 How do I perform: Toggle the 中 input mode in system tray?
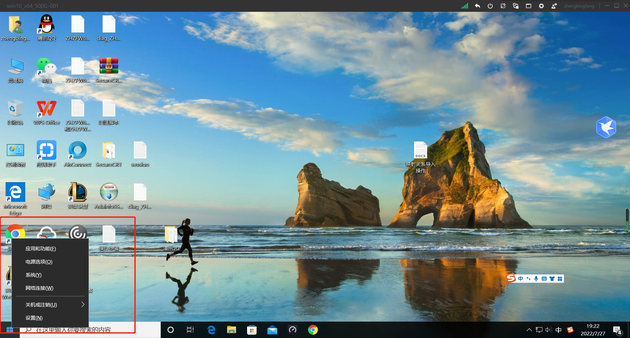pyautogui.click(x=558, y=330)
